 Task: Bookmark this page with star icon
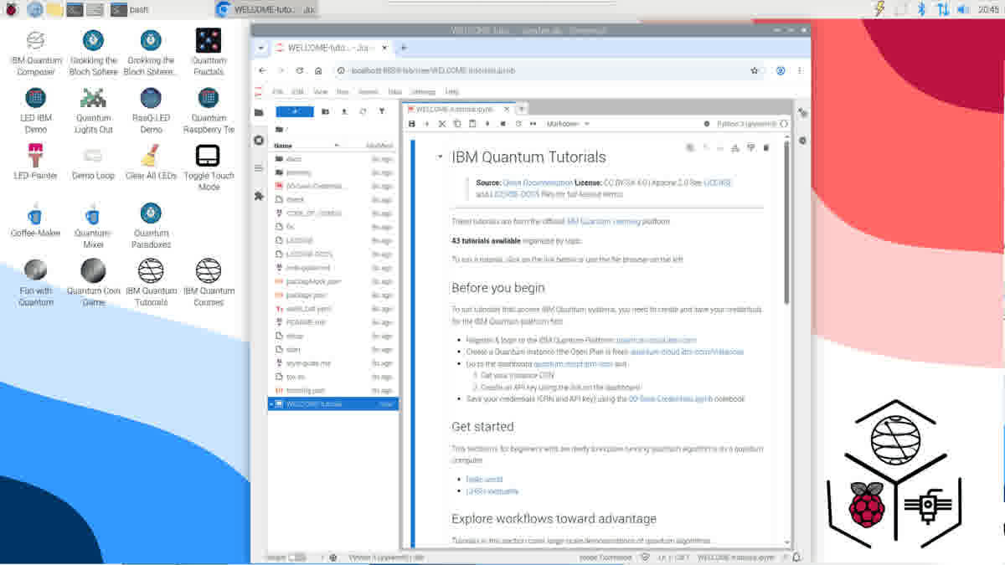(x=755, y=71)
